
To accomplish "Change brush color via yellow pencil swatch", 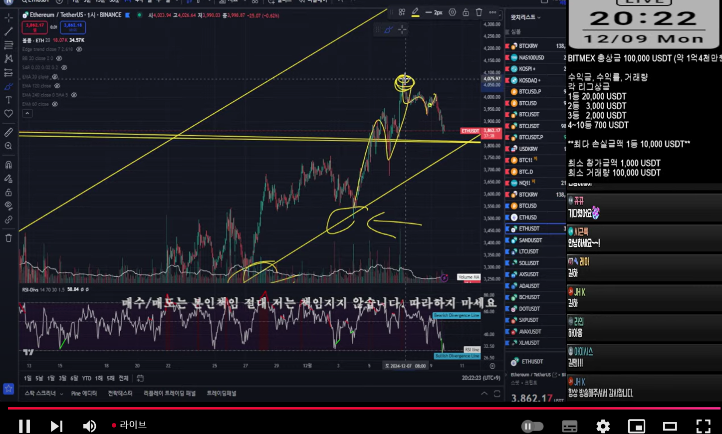I will 415,12.
